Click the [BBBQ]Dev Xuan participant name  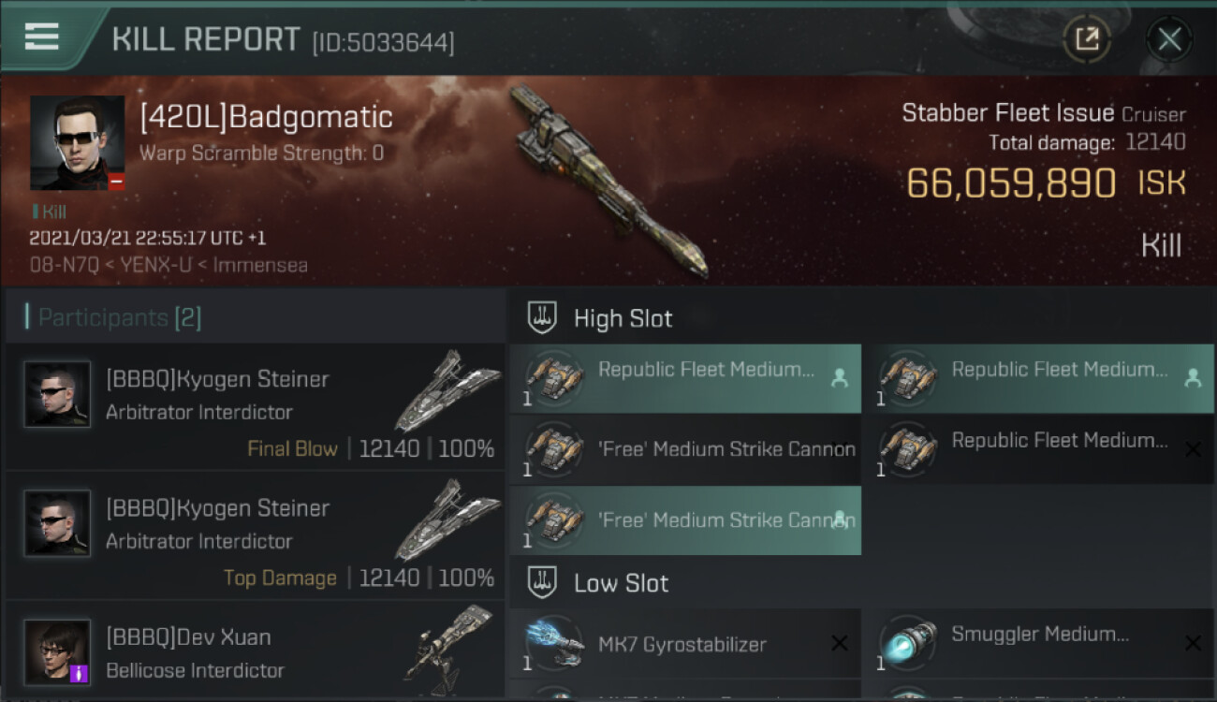click(188, 637)
